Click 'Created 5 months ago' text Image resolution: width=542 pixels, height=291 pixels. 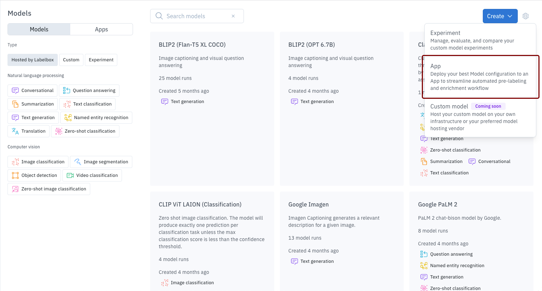184,91
